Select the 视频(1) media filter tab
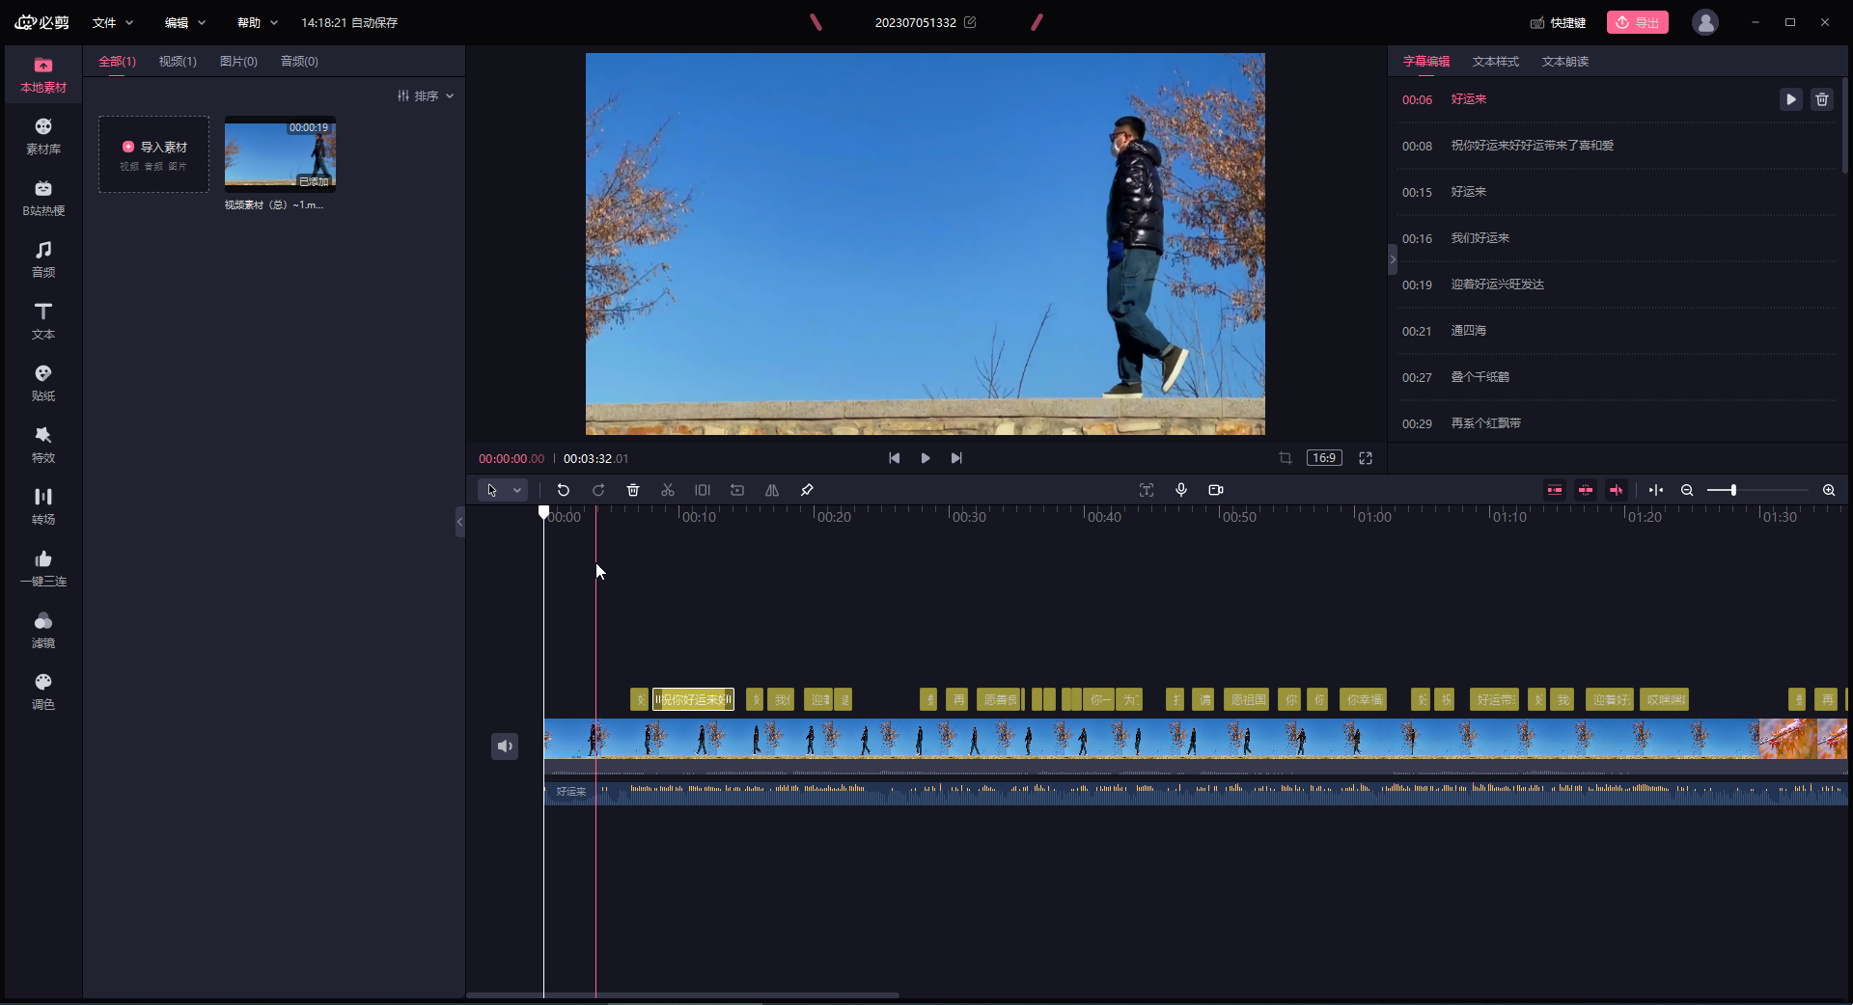The width and height of the screenshot is (1853, 1005). (178, 61)
